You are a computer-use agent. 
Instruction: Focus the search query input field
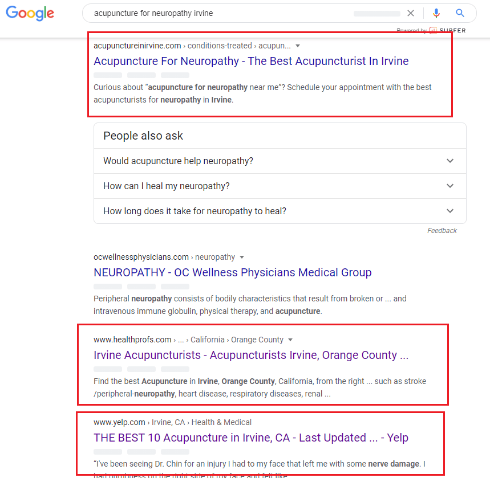[x=217, y=13]
